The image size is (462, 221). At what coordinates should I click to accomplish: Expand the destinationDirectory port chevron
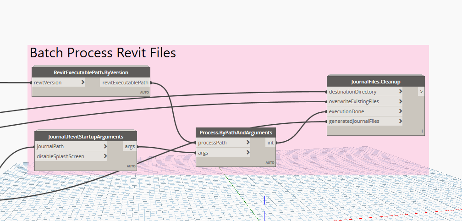[401, 91]
